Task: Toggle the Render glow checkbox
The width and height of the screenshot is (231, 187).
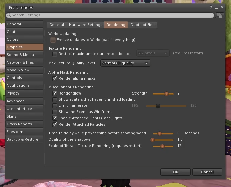Action: point(55,93)
